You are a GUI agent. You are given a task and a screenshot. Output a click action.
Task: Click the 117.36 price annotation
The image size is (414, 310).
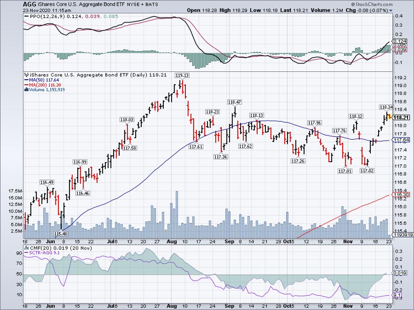(x=220, y=157)
